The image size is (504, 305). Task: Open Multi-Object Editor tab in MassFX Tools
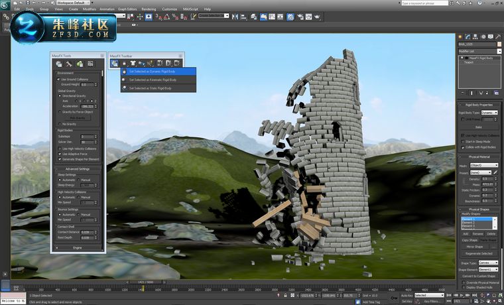point(80,64)
